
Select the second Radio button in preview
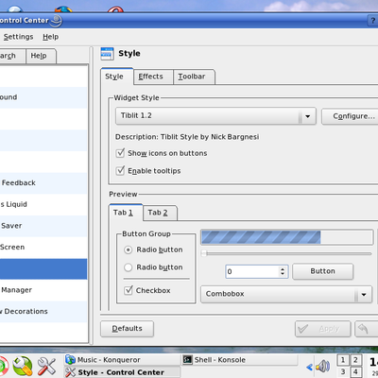coord(128,267)
